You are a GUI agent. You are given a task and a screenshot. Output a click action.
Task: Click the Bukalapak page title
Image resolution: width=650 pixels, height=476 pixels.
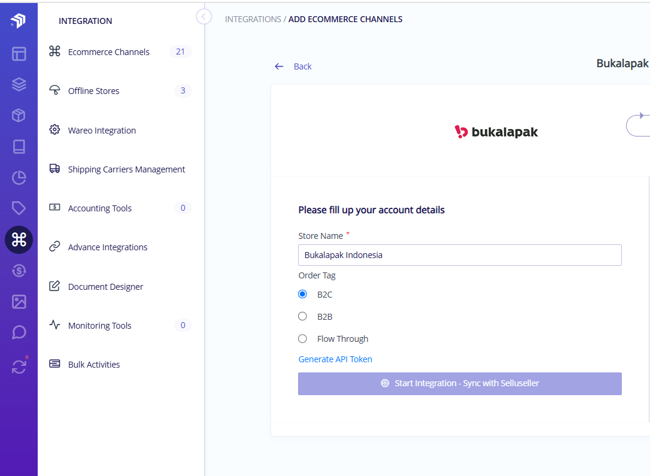tap(622, 63)
